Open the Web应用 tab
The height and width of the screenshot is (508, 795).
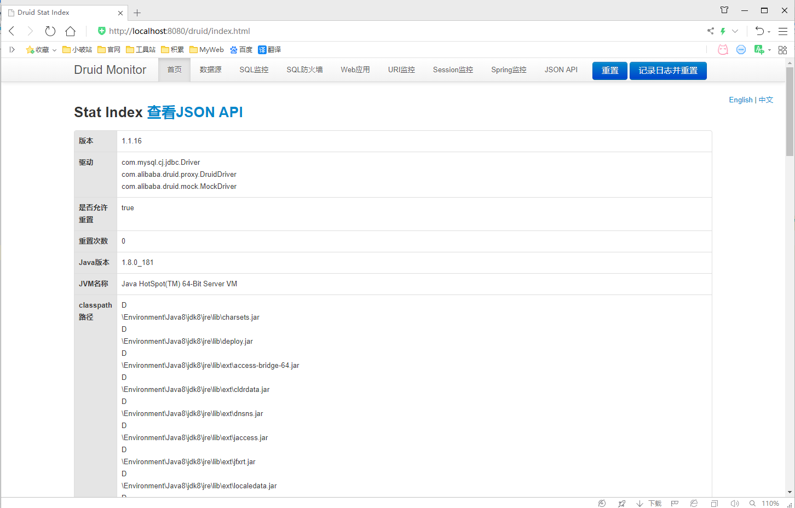click(355, 70)
